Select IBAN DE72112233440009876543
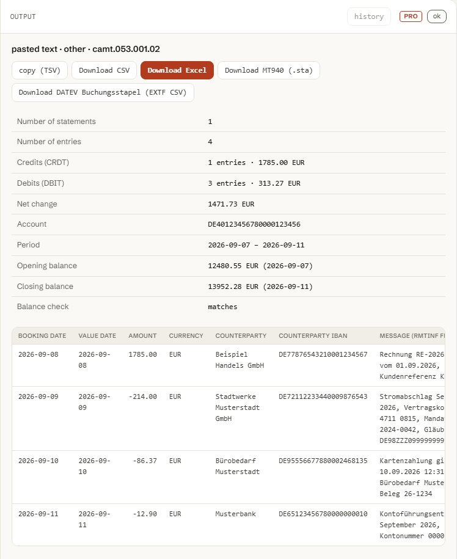This screenshot has width=457, height=559. 323,396
